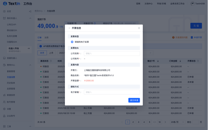The image size is (208, 130).
Task: Open 文档中心 in the top navigation
Action: [148, 4]
